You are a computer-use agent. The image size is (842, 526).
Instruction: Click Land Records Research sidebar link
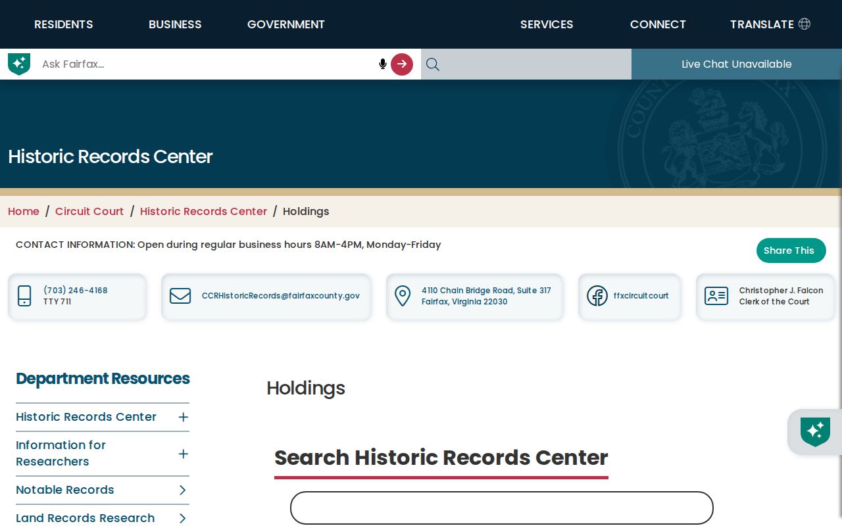(x=86, y=518)
